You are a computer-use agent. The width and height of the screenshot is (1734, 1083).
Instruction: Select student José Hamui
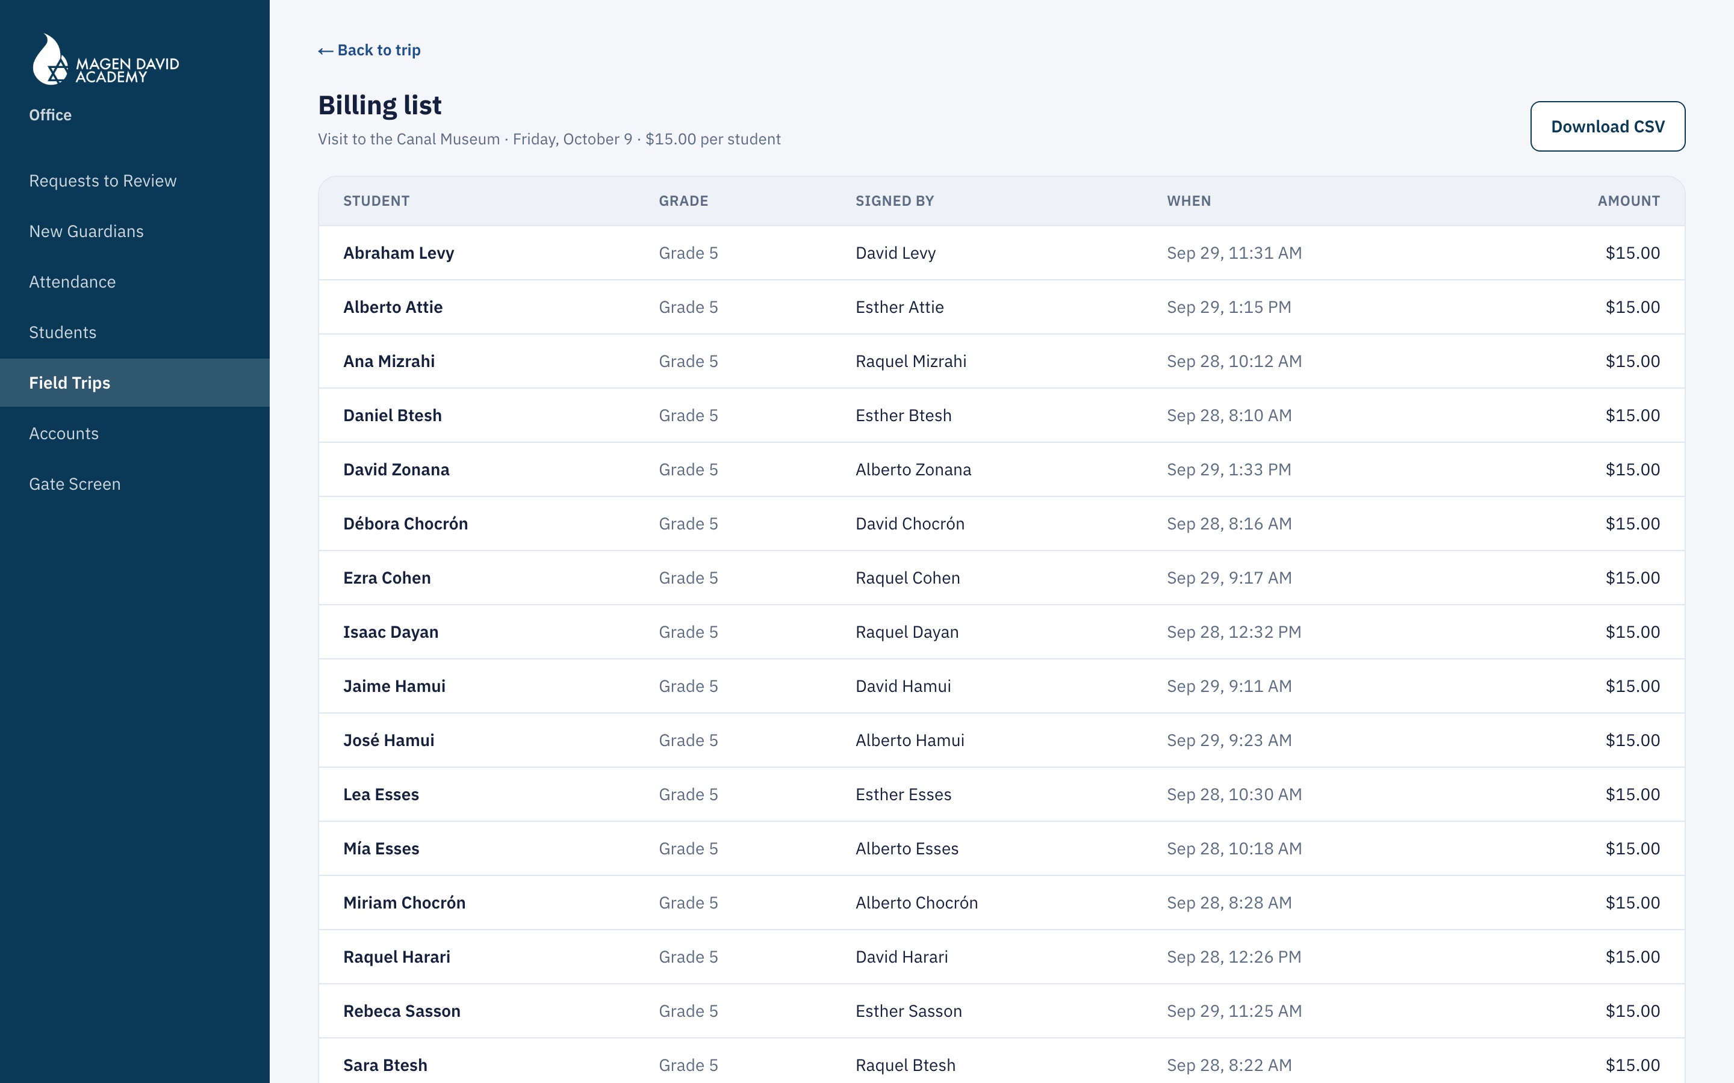388,741
